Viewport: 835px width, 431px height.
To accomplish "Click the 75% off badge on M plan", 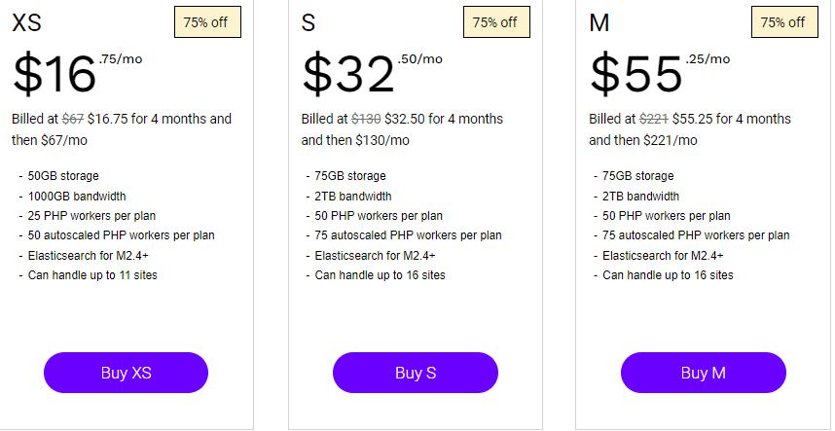I will pyautogui.click(x=782, y=22).
